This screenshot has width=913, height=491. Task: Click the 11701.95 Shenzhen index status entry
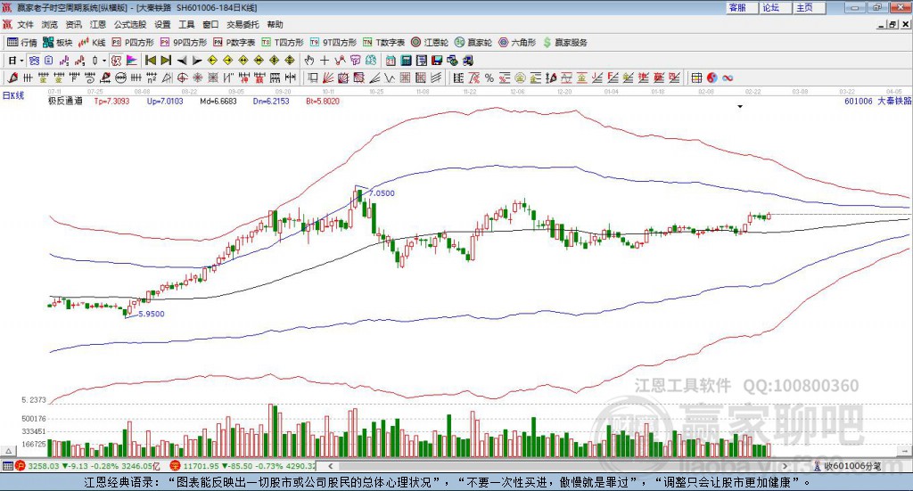coord(243,466)
